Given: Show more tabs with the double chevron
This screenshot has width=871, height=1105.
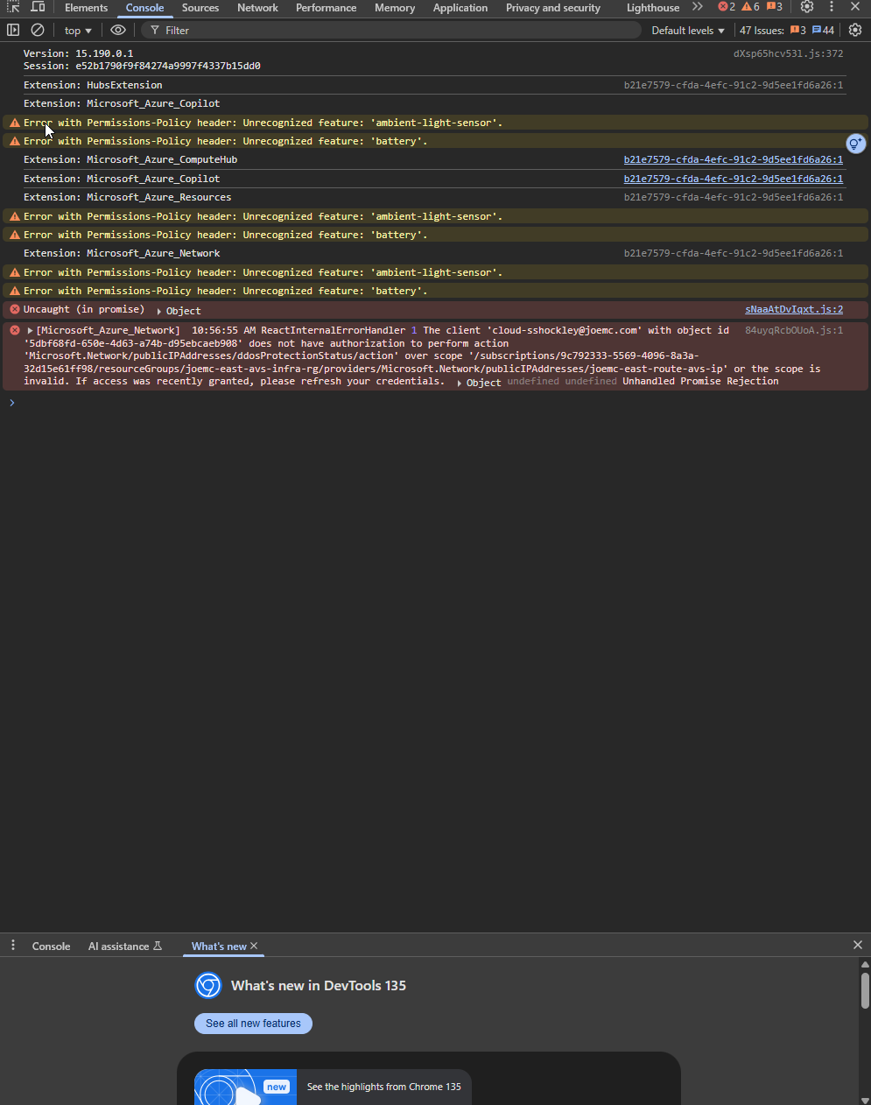Looking at the screenshot, I should click(698, 7).
